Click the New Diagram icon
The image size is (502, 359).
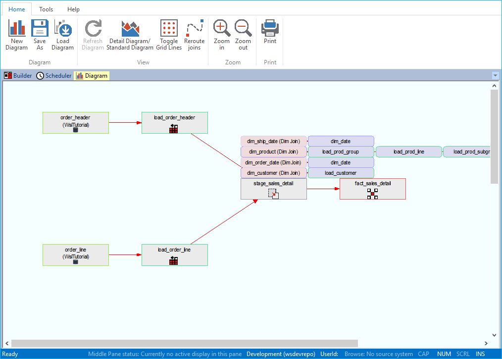17,28
